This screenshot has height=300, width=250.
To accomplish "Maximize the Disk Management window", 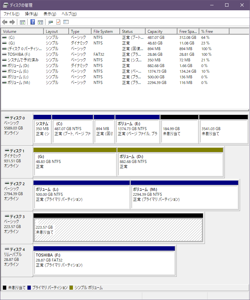I will pyautogui.click(x=227, y=5).
